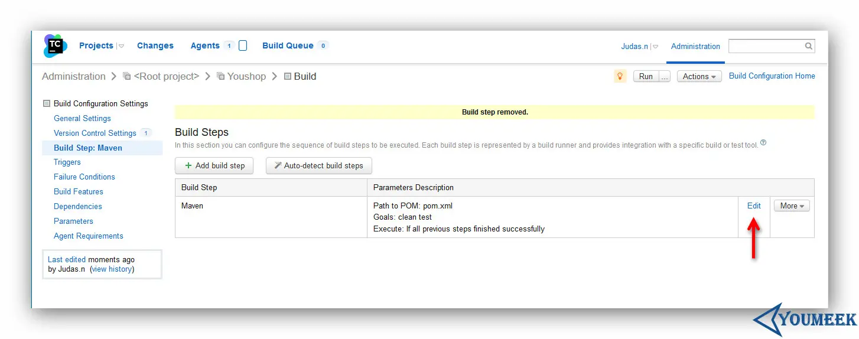Click the Youshop project breadcrumb icon
The image size is (859, 339).
coord(220,76)
